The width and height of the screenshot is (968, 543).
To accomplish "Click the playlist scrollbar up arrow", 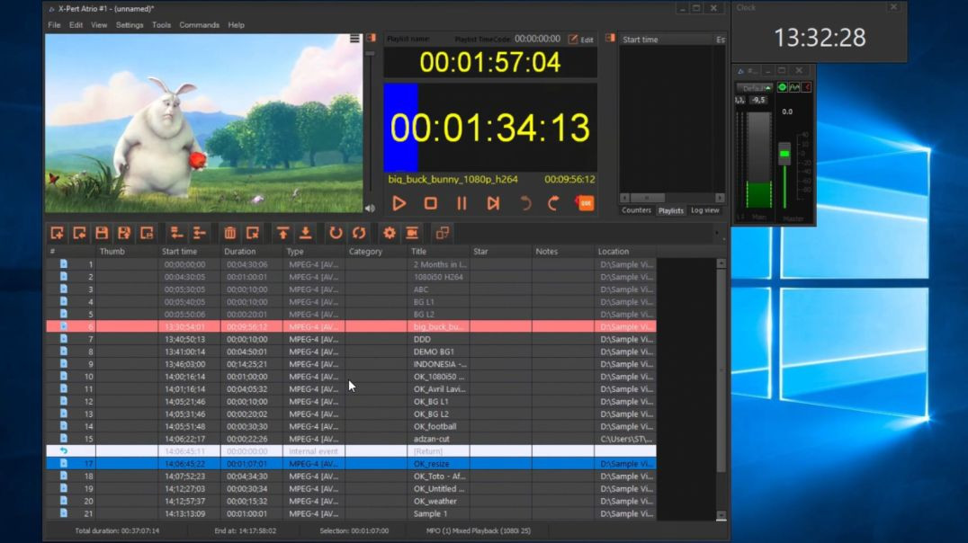I will pos(721,263).
